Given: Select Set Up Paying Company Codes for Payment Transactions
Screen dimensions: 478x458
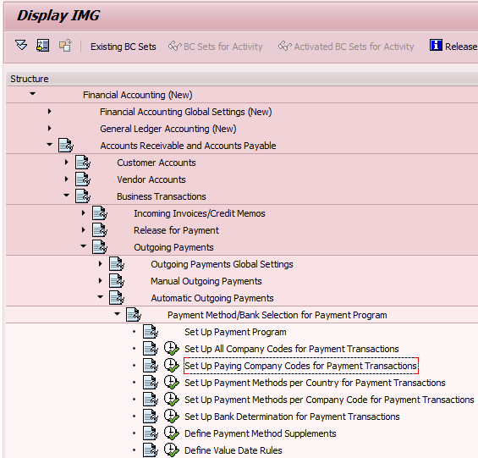Looking at the screenshot, I should coord(300,366).
